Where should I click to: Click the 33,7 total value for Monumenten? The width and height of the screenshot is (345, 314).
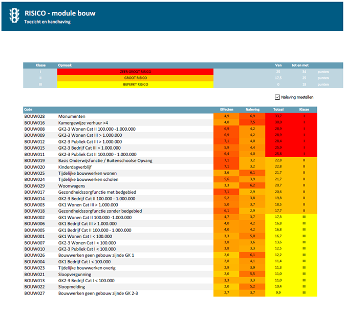(278, 116)
